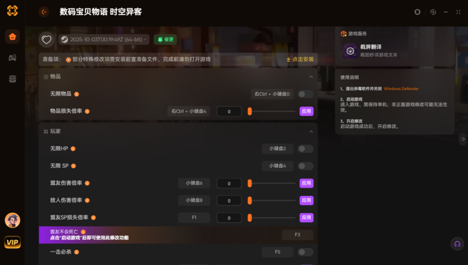The image size is (468, 265).
Task: Collapse the 物品 section
Action: 311,77
